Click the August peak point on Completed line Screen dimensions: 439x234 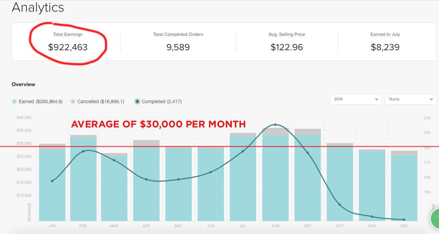[275, 125]
